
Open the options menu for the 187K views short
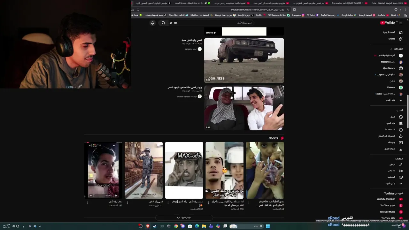point(87,203)
